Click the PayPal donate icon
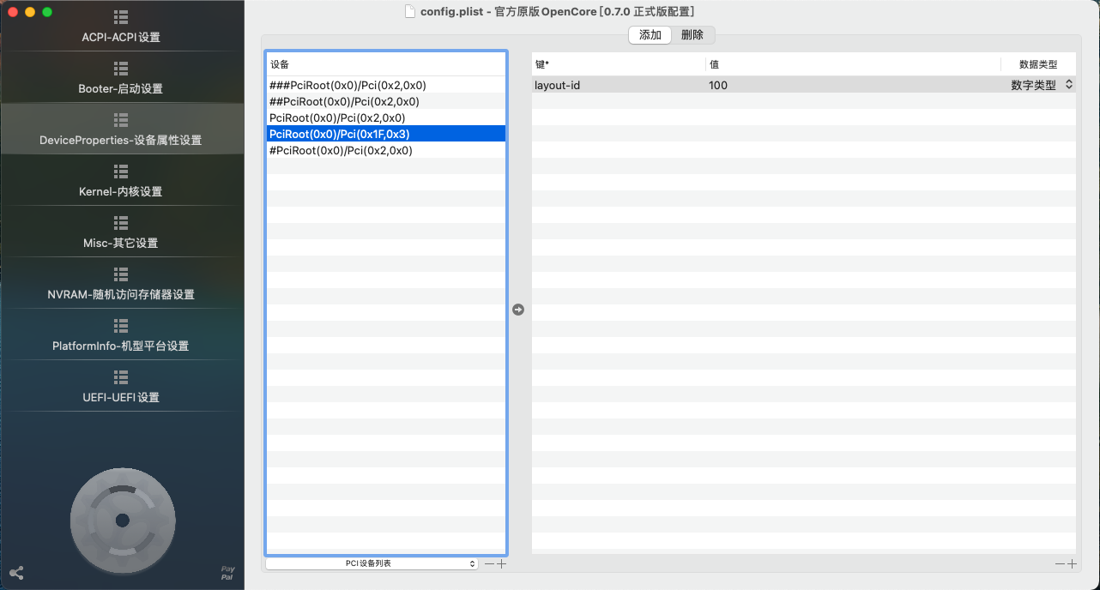 click(227, 573)
